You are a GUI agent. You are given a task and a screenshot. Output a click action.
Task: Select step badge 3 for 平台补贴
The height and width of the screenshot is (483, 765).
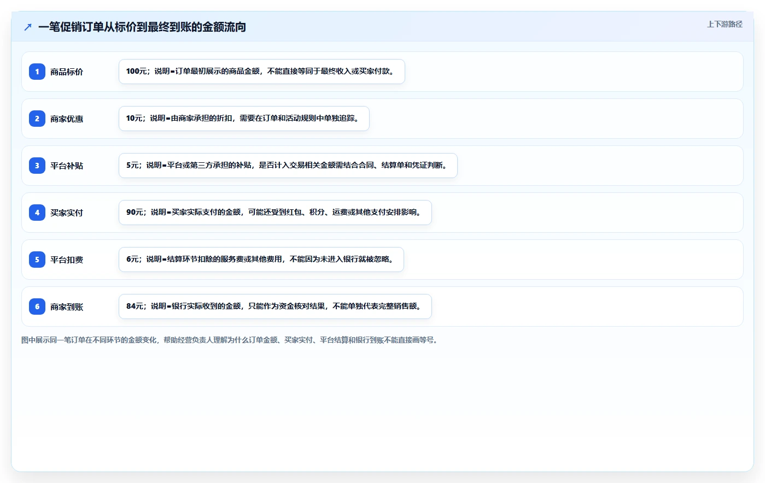(x=37, y=166)
